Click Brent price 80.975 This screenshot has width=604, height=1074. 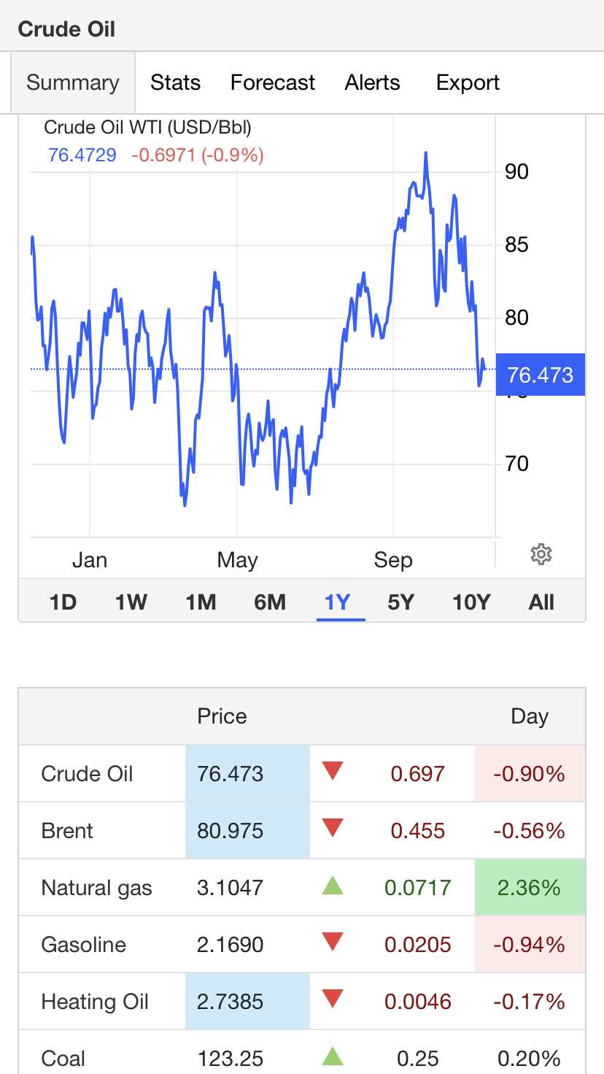tap(231, 831)
